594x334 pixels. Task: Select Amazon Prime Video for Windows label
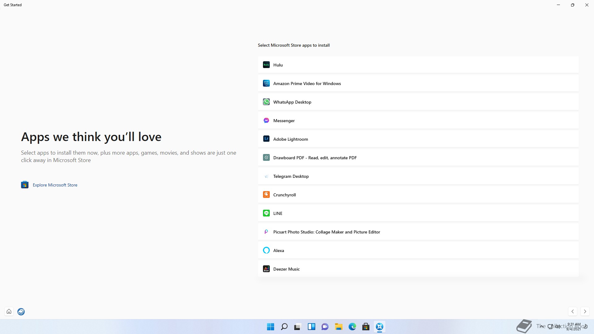pyautogui.click(x=307, y=83)
